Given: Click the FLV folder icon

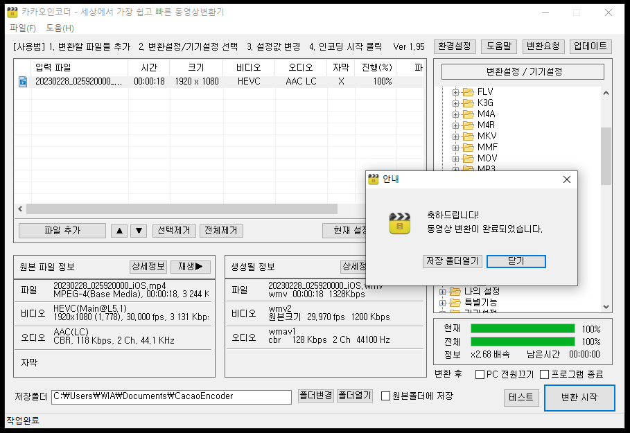Looking at the screenshot, I should tap(468, 92).
